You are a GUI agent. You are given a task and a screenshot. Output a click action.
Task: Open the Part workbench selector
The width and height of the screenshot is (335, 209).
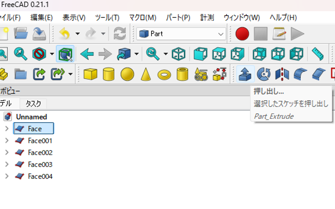click(x=181, y=34)
